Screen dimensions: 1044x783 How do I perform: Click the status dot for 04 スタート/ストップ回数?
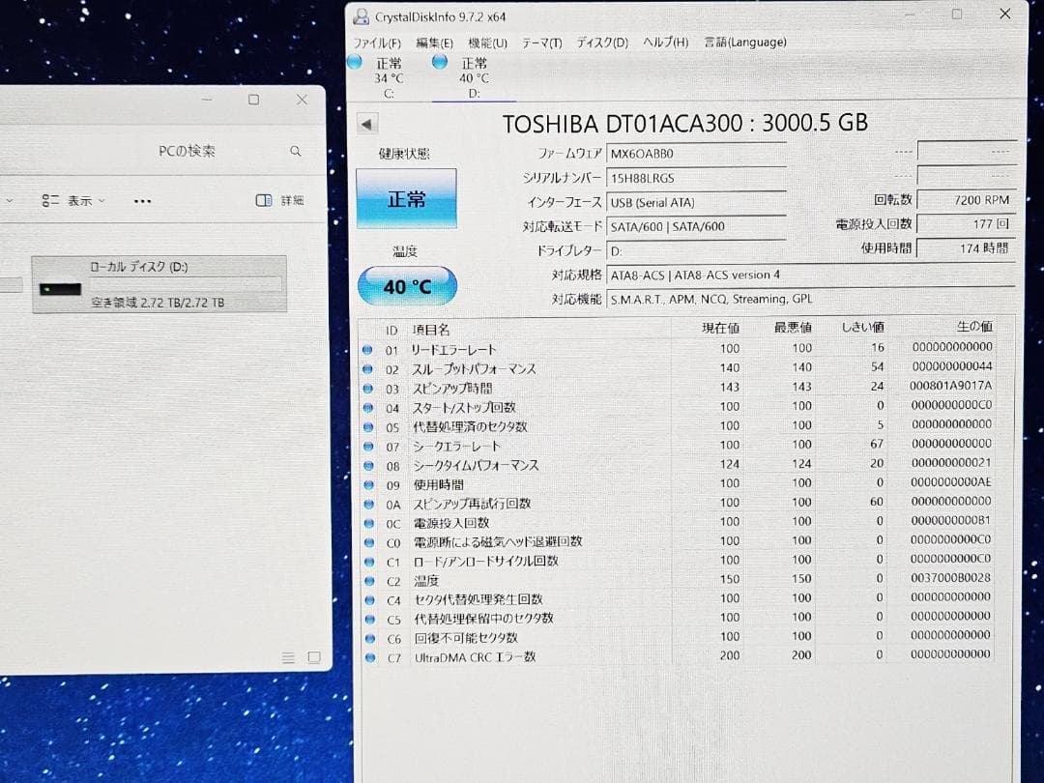click(367, 408)
